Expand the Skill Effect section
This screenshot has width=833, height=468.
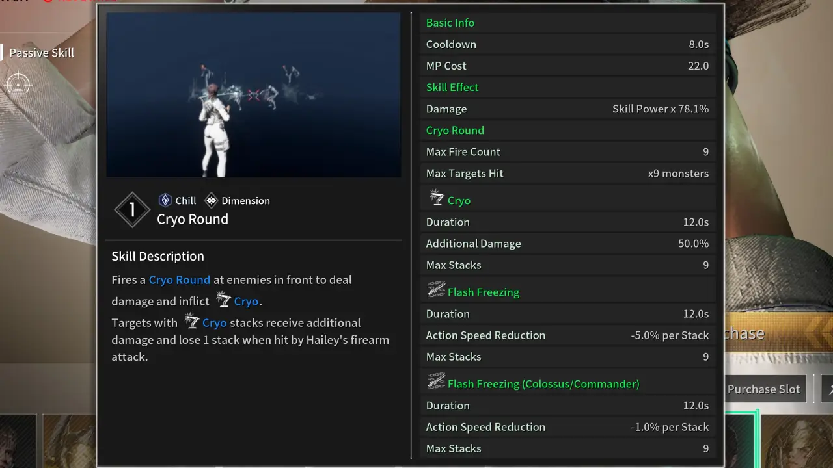[452, 86]
